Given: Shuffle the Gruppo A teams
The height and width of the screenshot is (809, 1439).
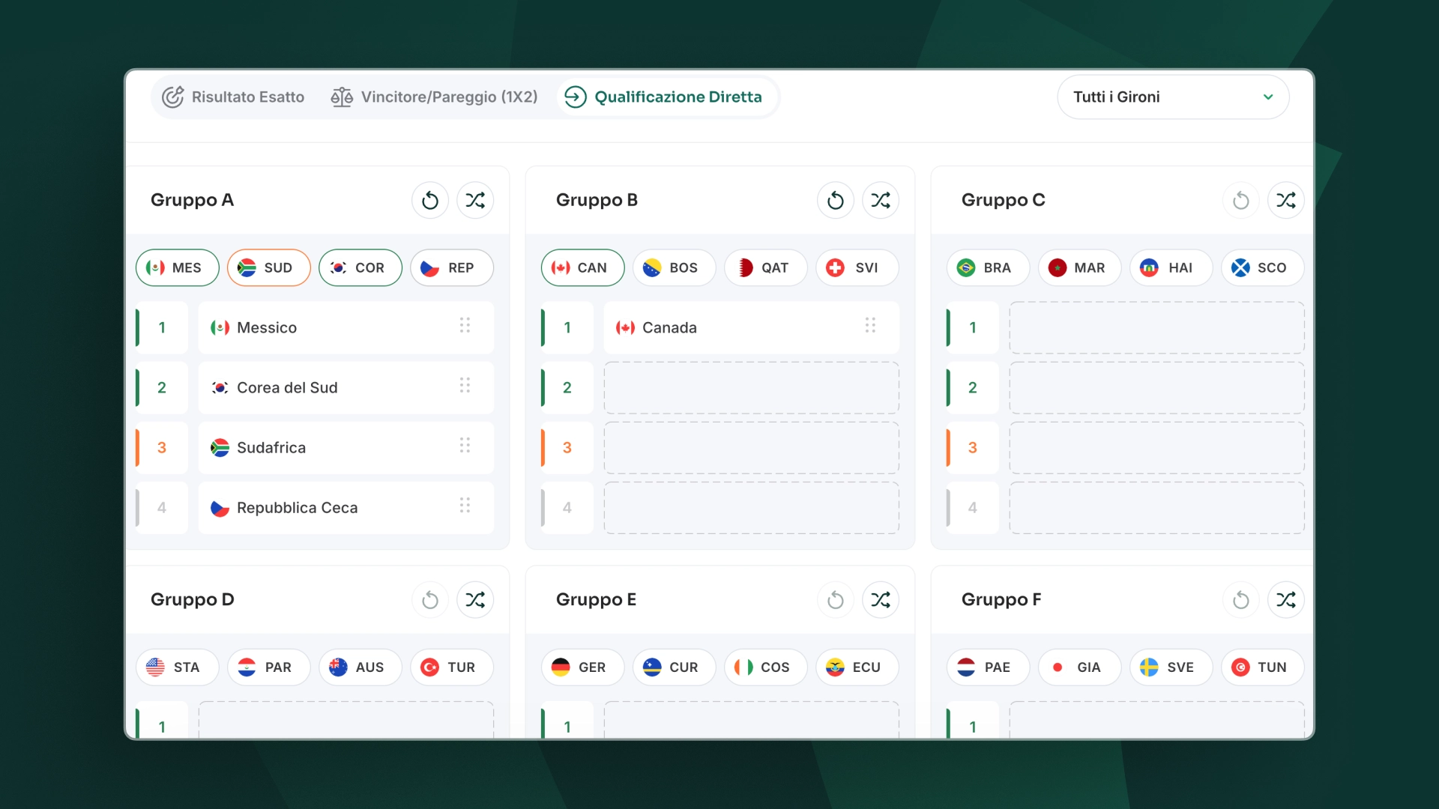Looking at the screenshot, I should (475, 200).
